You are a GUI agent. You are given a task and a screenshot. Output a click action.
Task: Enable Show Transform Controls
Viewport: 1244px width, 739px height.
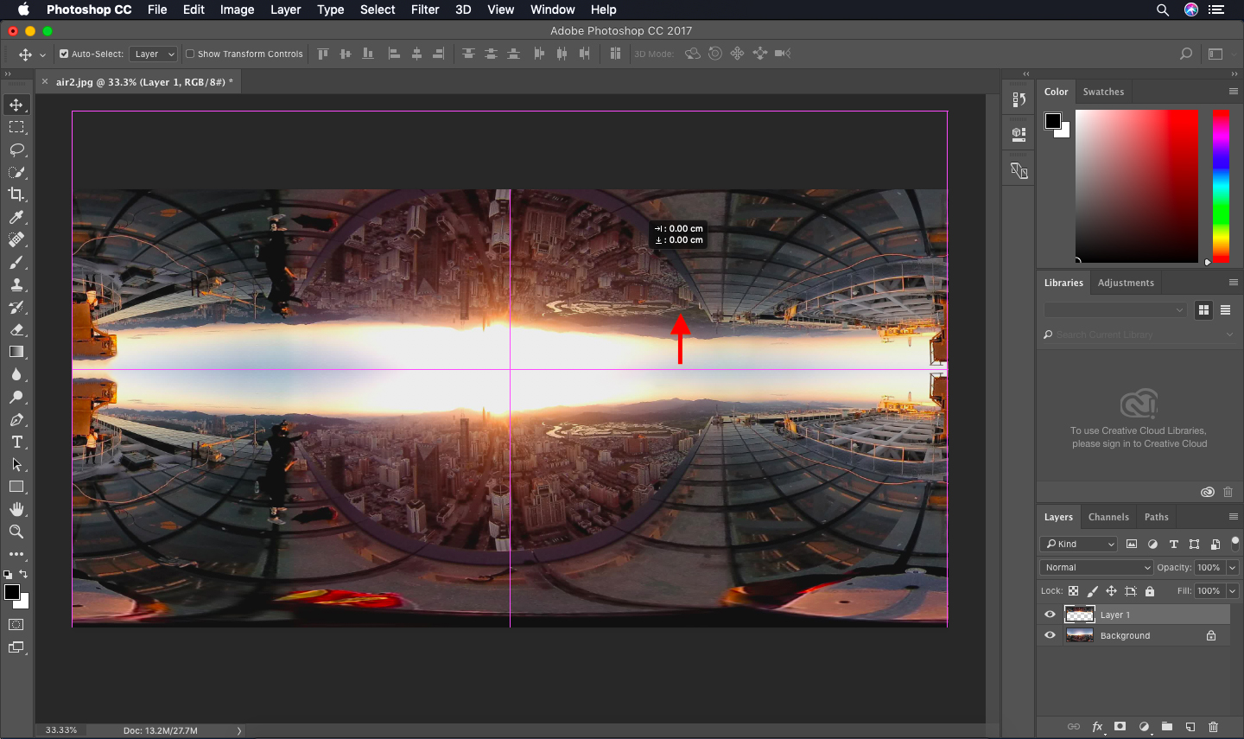190,54
